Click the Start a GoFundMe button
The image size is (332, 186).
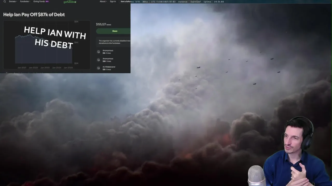point(126,2)
